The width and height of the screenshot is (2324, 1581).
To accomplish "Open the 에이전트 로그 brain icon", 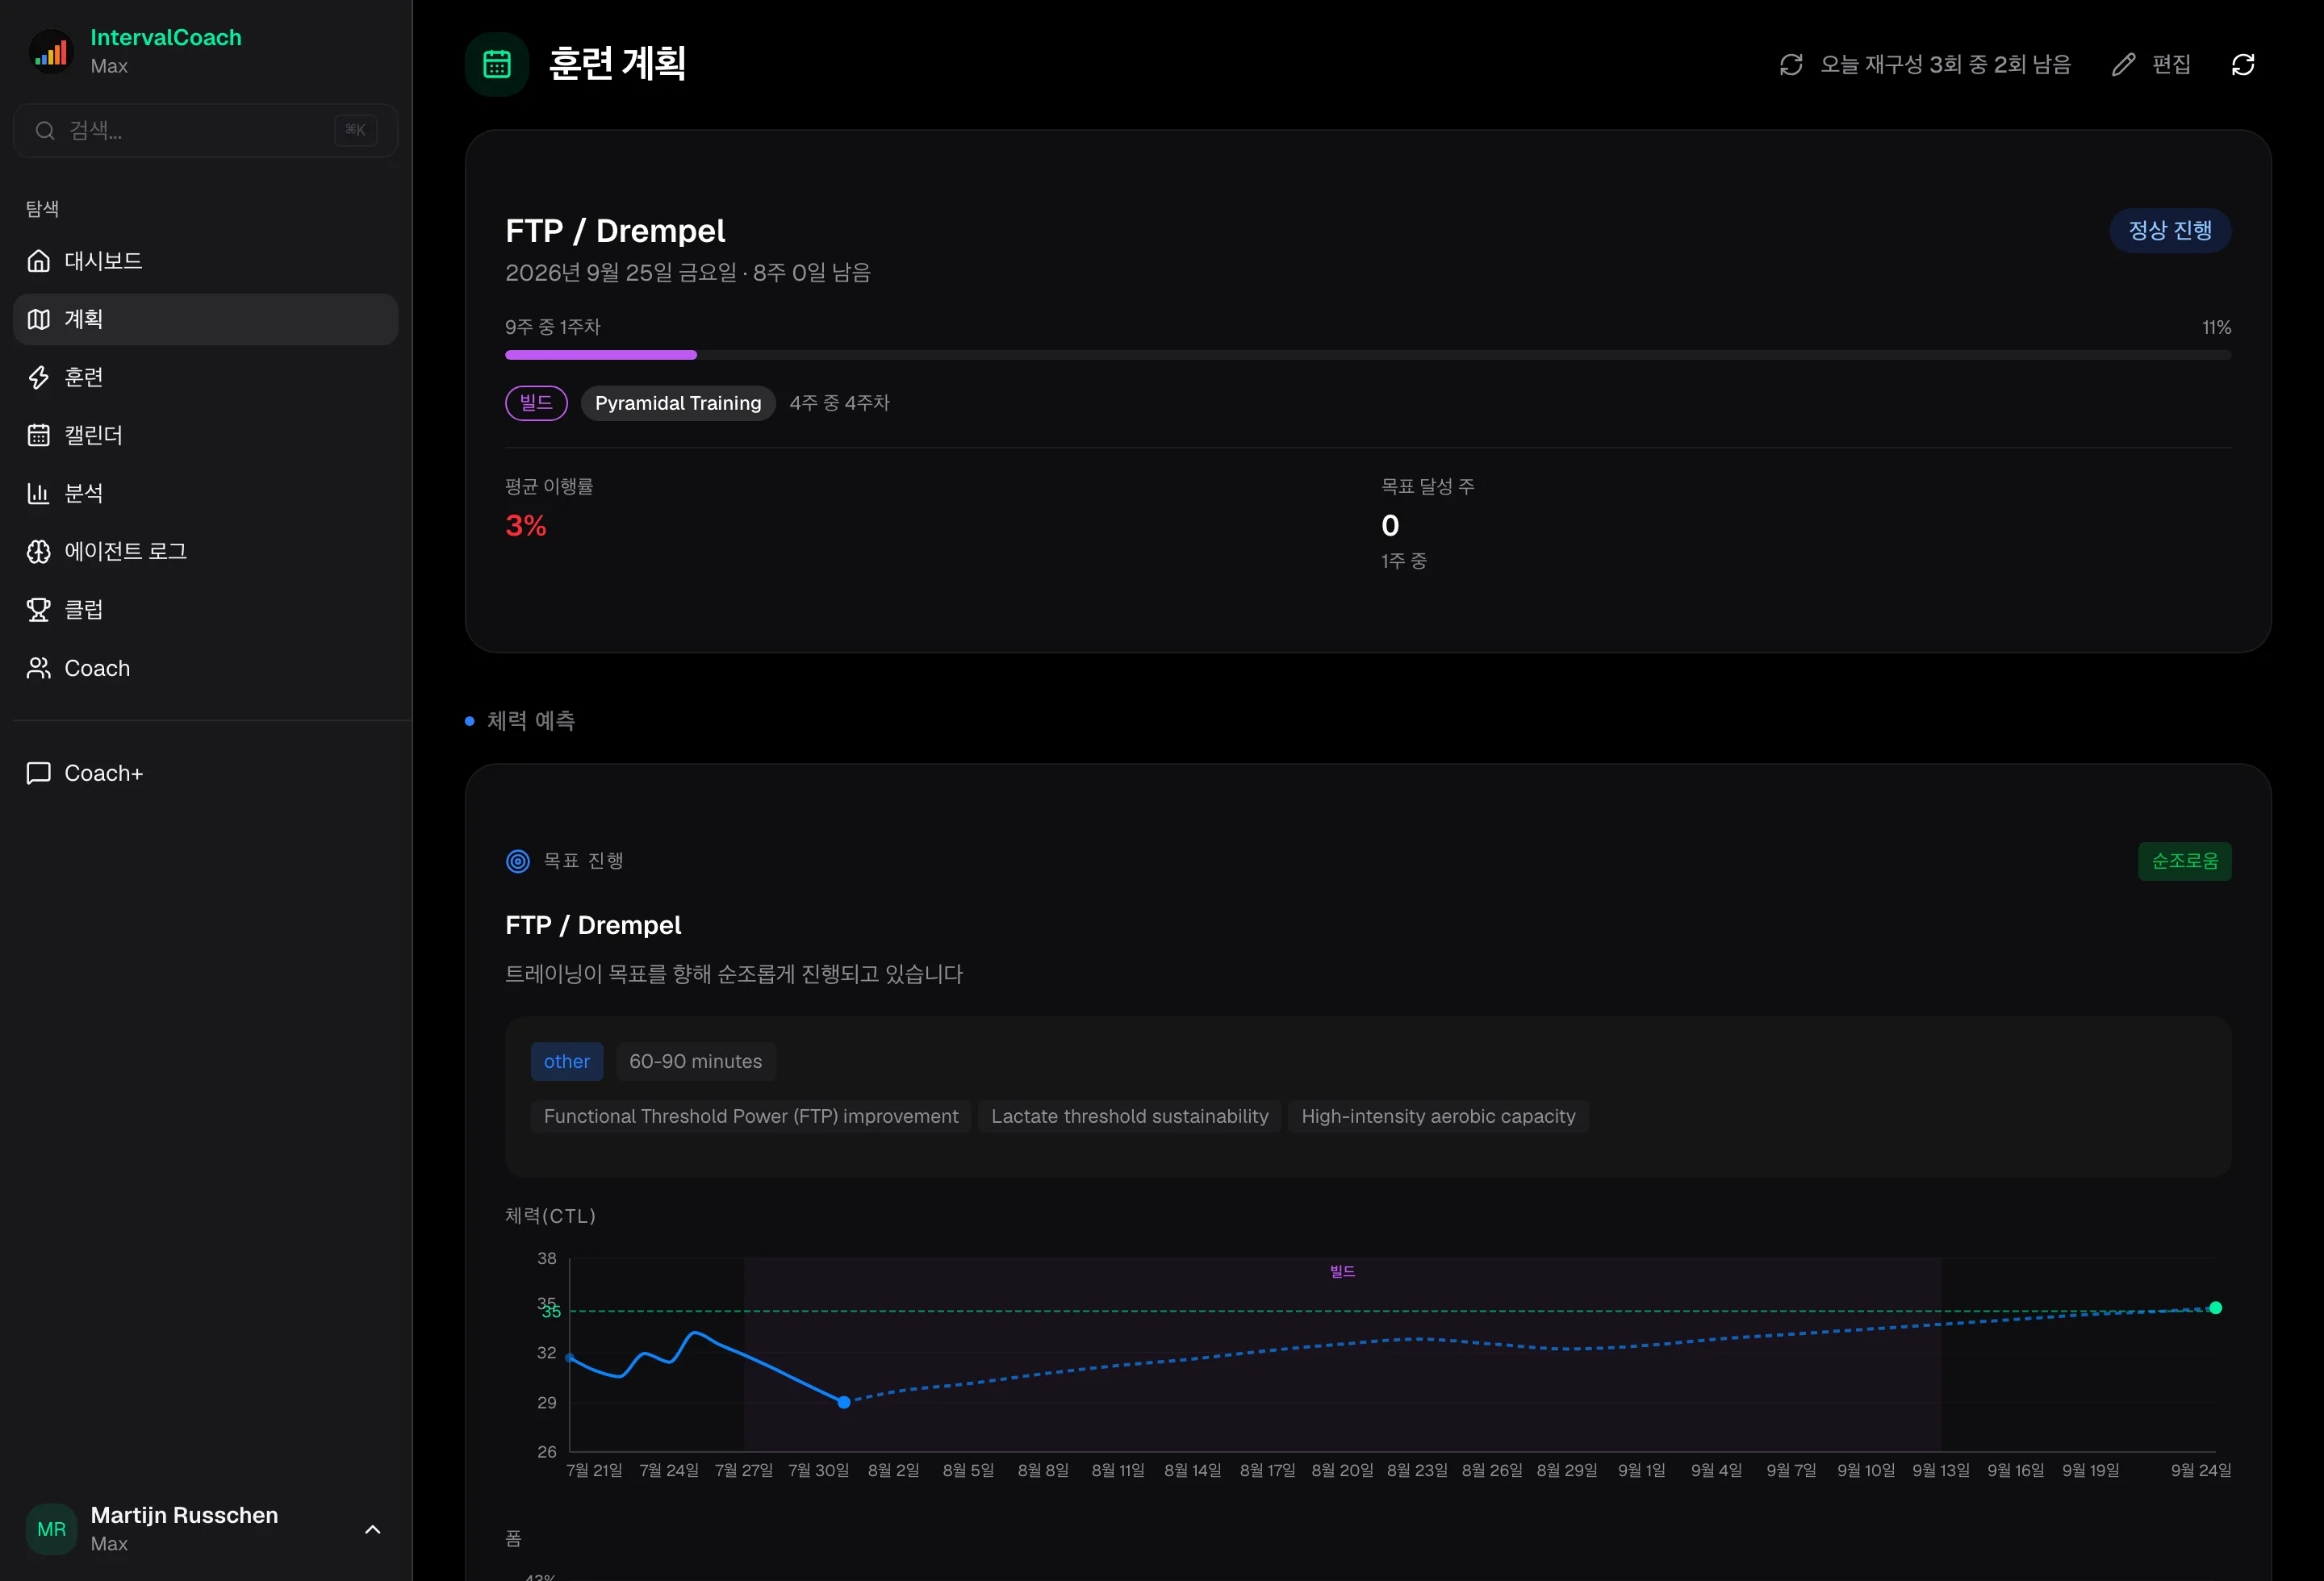I will [39, 552].
